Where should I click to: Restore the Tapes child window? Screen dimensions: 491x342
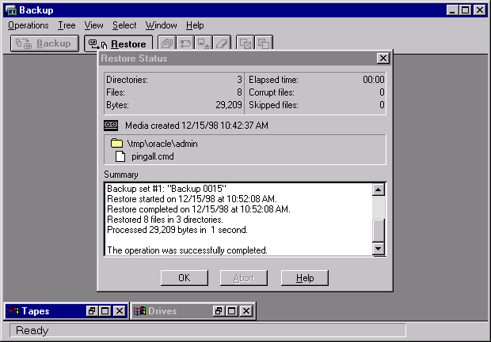(91, 311)
